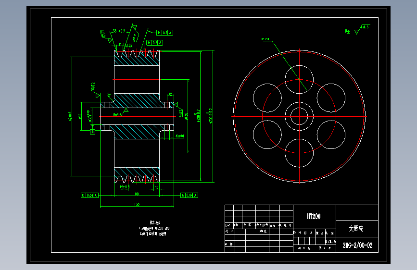This screenshot has height=270, width=417.
Task: Click the 130 overall width dimension
Action: tap(137, 204)
